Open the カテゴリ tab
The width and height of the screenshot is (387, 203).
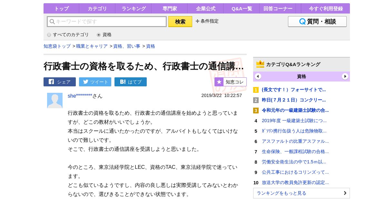click(97, 8)
